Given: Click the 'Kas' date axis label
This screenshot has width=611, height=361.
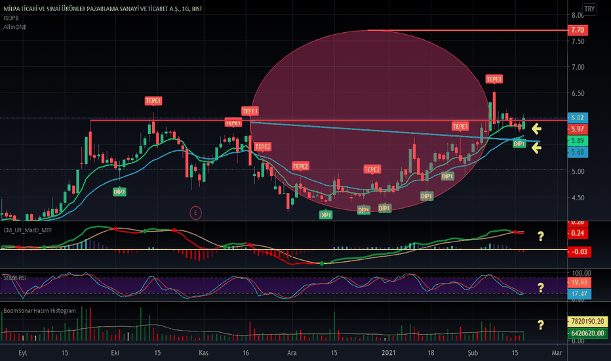Looking at the screenshot, I should (203, 353).
